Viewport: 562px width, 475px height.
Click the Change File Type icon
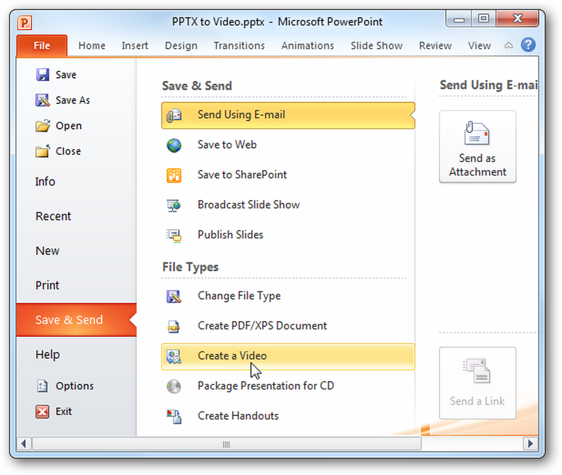pyautogui.click(x=174, y=296)
